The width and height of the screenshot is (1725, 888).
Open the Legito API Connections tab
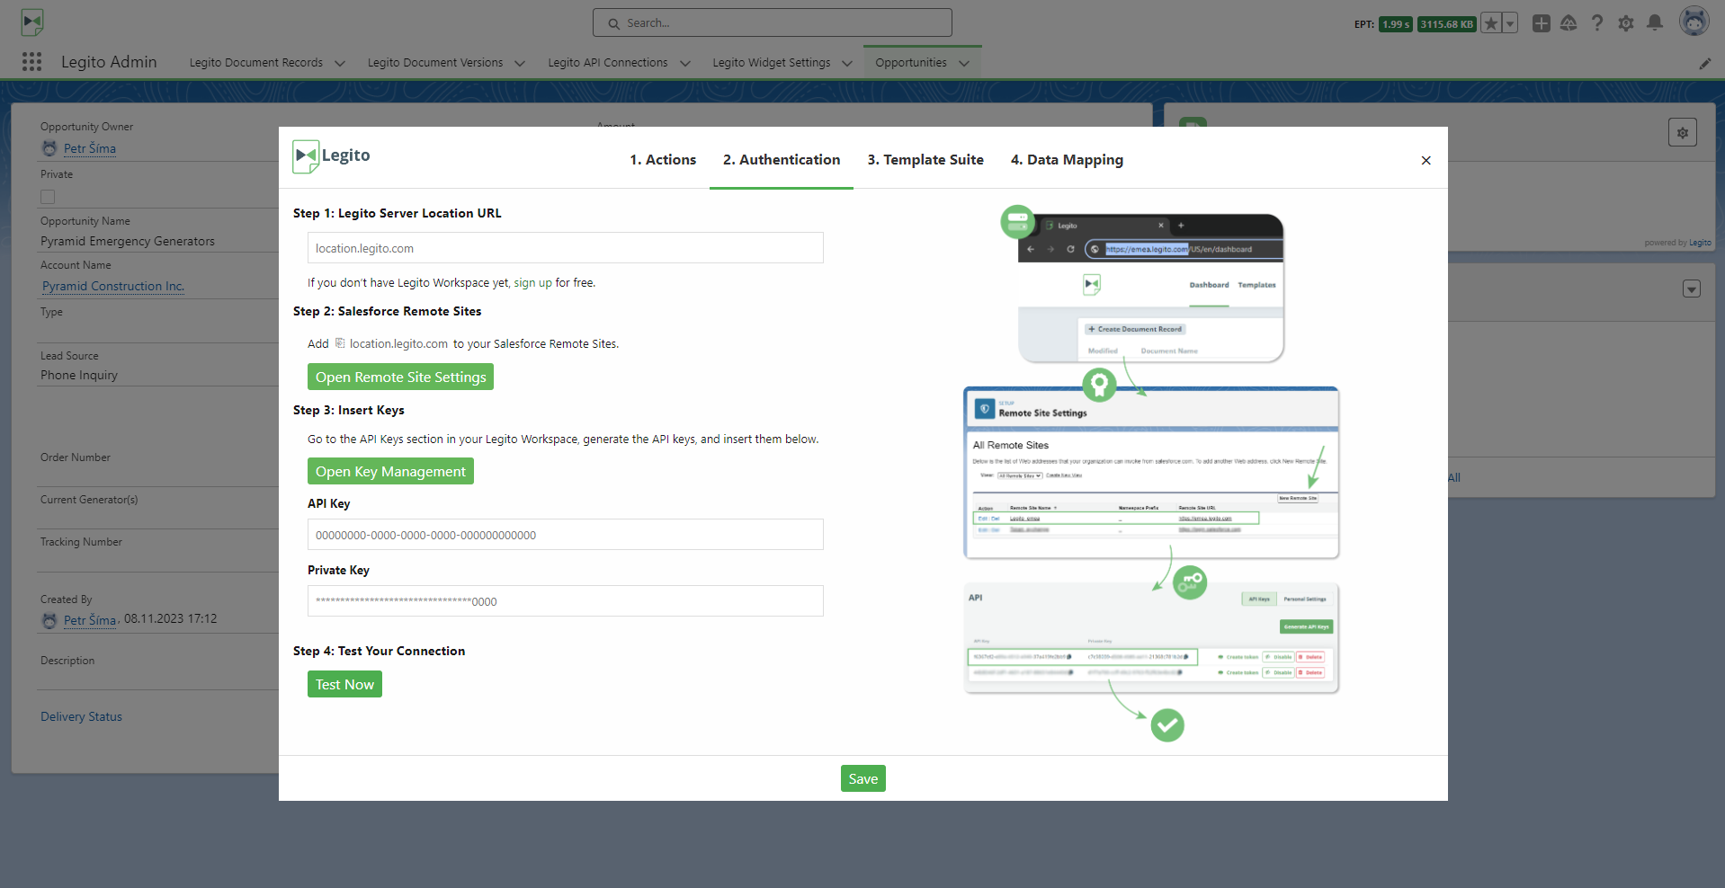coord(608,63)
